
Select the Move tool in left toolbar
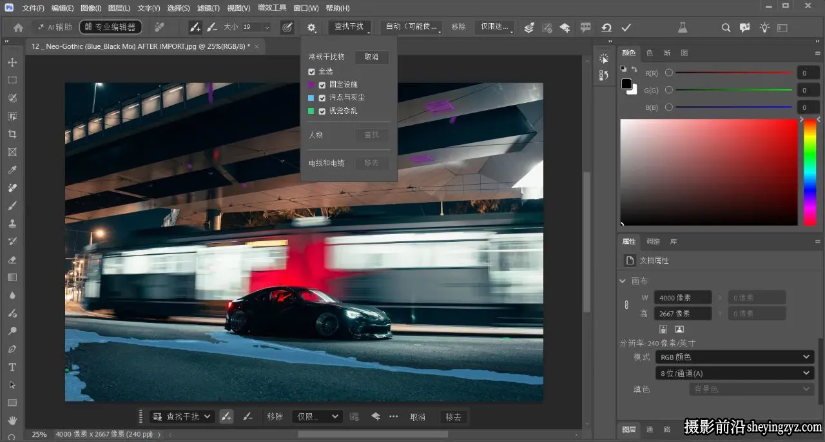pos(12,62)
